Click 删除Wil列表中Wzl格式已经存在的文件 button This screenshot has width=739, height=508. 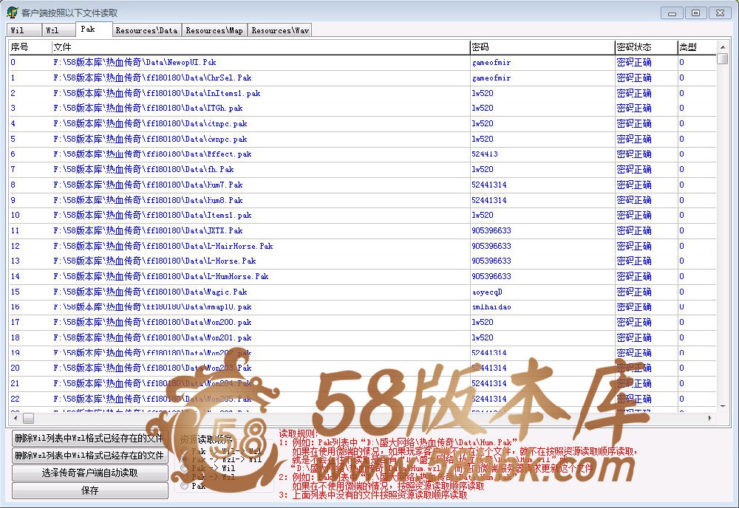(90, 438)
